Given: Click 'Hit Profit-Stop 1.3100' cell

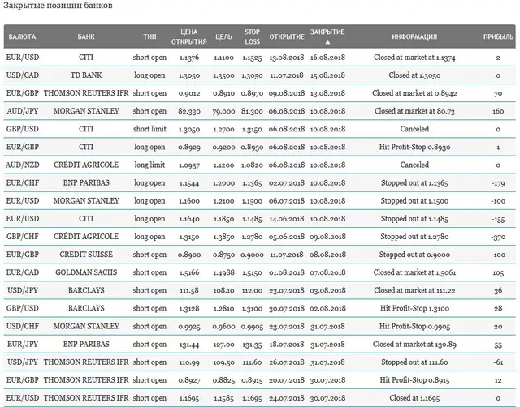Looking at the screenshot, I should point(414,308).
